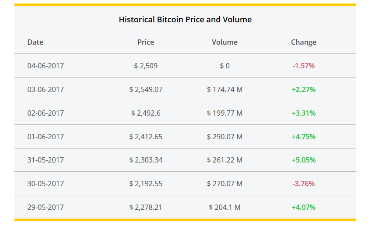Click the -3.76% change value
372x226 pixels.
tap(303, 184)
